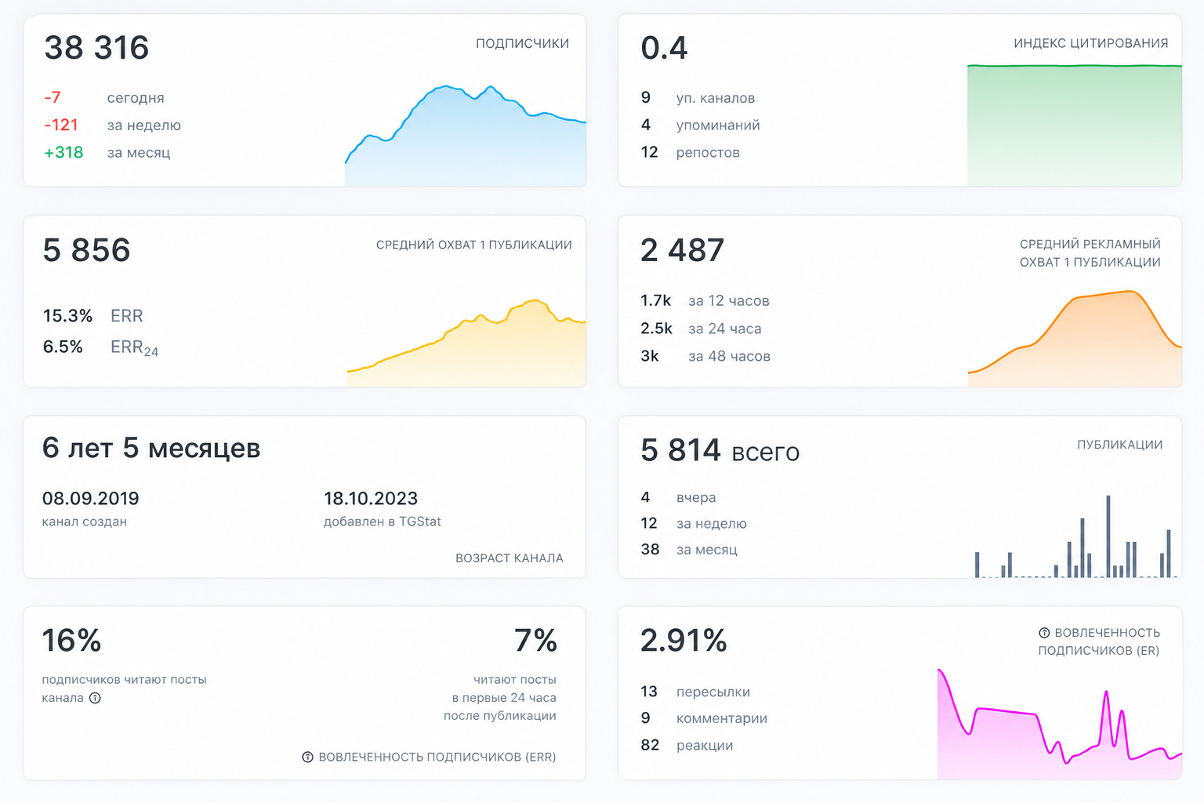
Task: Click the "ВОВЛЕЧЕННОСТЬ ПОДПИСЧИКОВ (ERR)" label
Action: click(437, 757)
